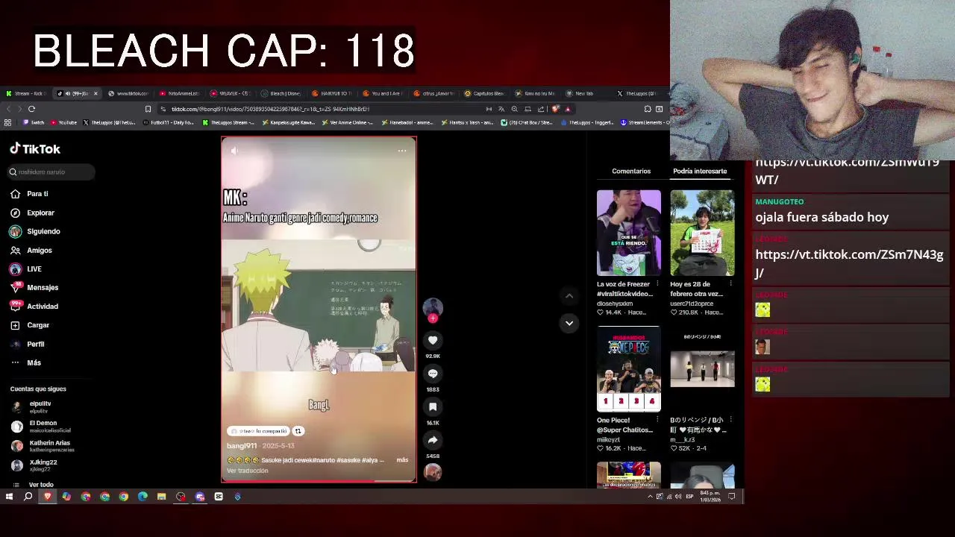
Task: Open the Twitch bookmark
Action: [34, 122]
